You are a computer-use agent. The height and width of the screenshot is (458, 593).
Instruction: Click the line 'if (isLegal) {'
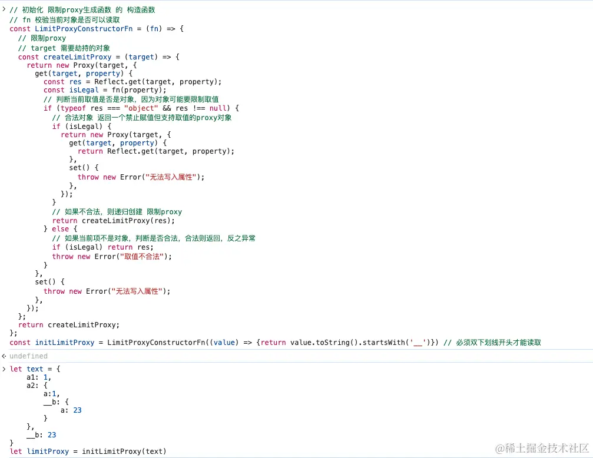click(x=82, y=127)
